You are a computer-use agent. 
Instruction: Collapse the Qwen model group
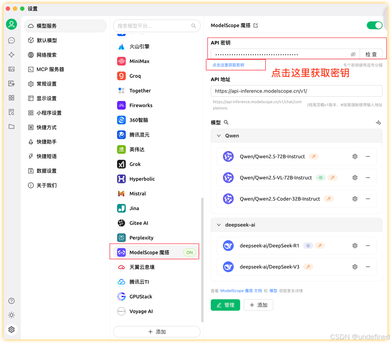pyautogui.click(x=219, y=136)
